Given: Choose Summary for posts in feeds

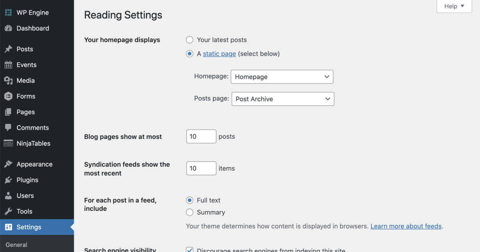Looking at the screenshot, I should coord(189,212).
